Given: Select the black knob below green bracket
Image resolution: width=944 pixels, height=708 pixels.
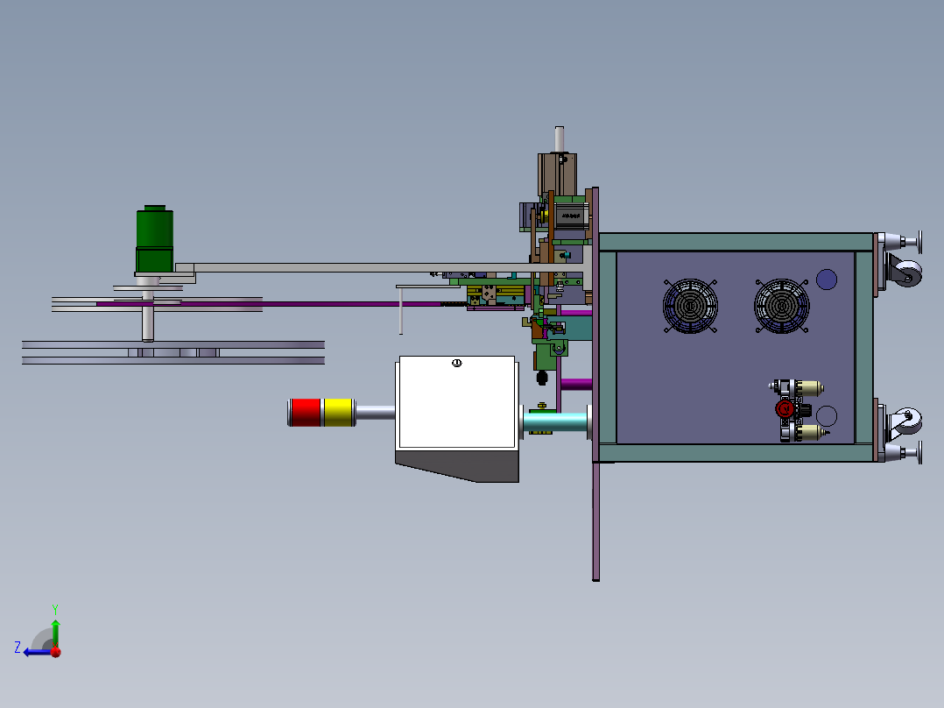Looking at the screenshot, I should [x=542, y=378].
